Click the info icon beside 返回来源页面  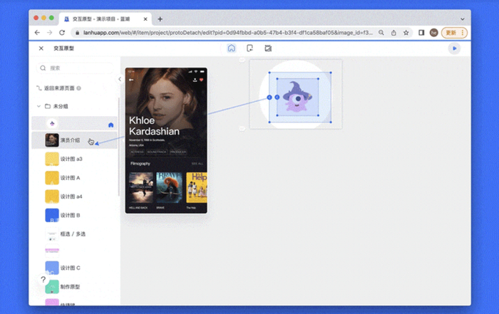(x=78, y=89)
